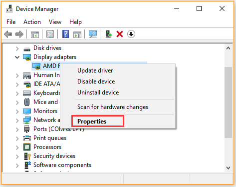236x187 pixels.
Task: Collapse the Display adapters category
Action: pos(17,57)
